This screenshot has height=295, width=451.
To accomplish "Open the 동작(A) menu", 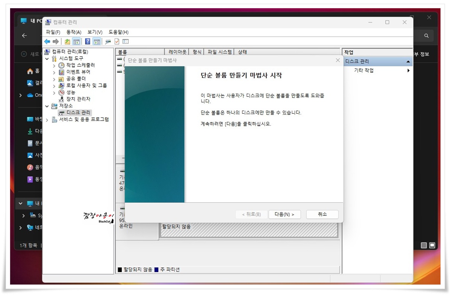I will (x=74, y=32).
